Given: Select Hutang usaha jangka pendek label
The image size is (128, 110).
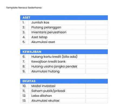Looking at the screenshot, I should 54,67.
